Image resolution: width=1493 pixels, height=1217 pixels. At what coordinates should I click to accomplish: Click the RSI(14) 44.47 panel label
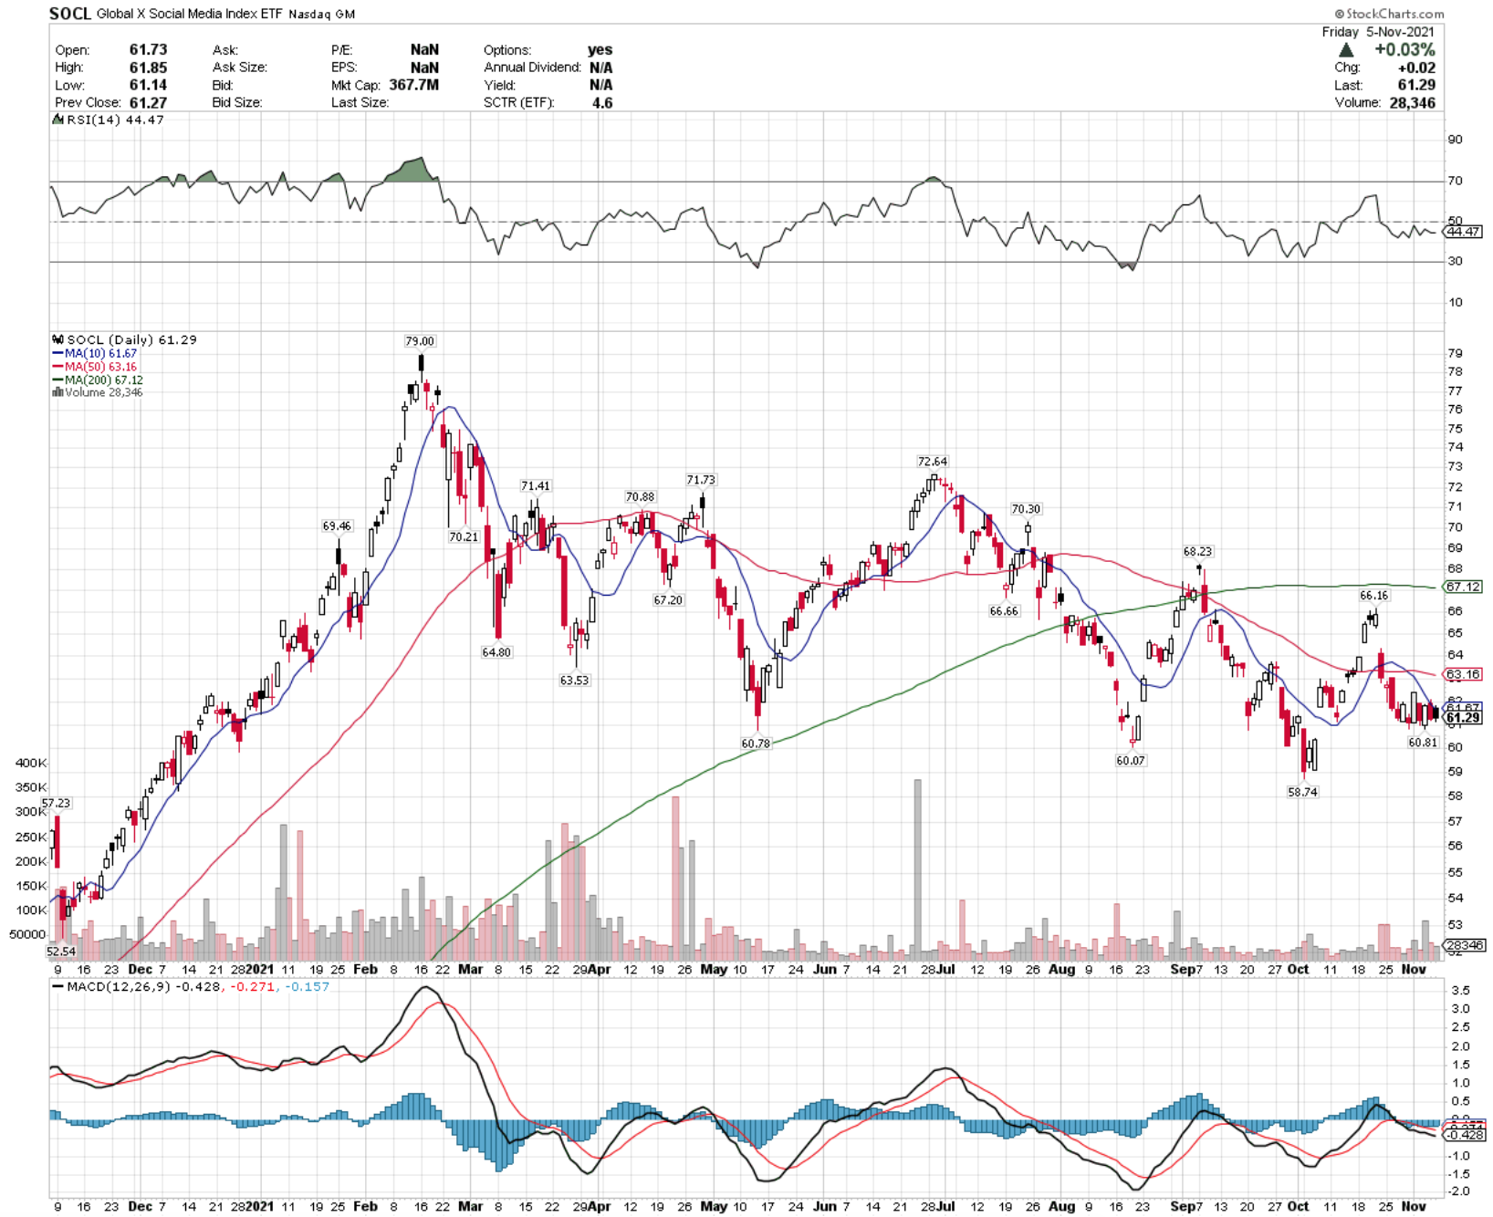point(115,120)
